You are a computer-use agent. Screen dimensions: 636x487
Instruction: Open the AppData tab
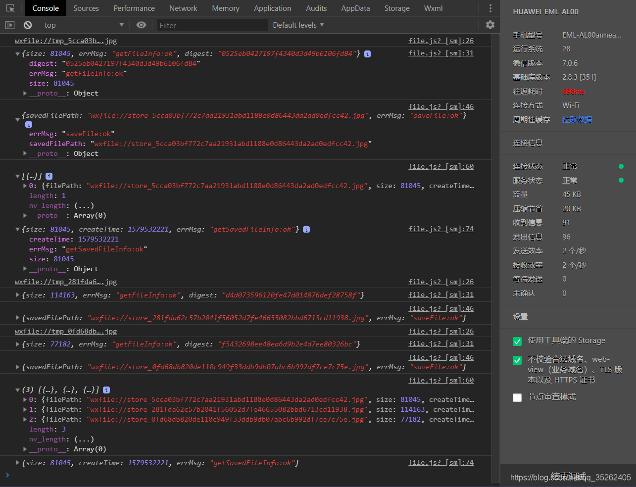pyautogui.click(x=355, y=8)
